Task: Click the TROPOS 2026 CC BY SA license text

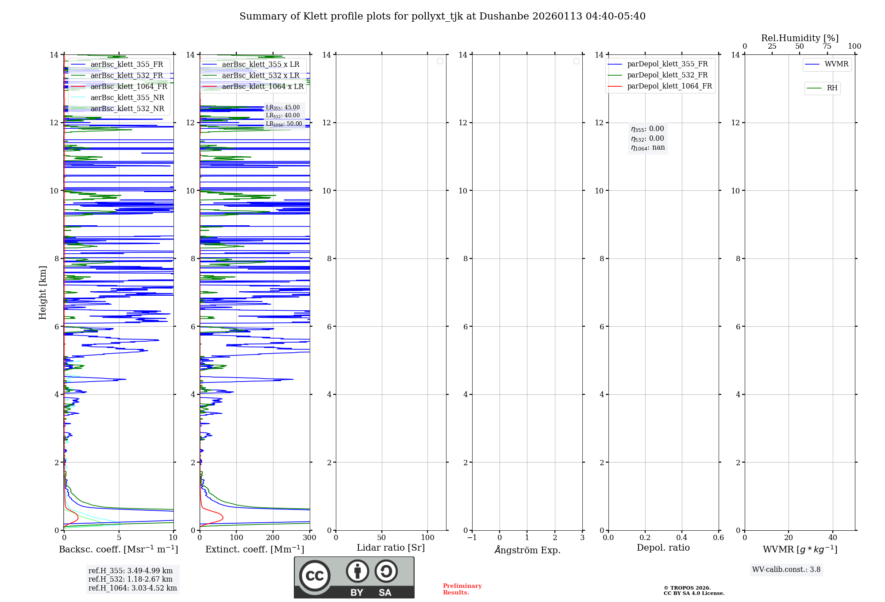Action: point(693,590)
